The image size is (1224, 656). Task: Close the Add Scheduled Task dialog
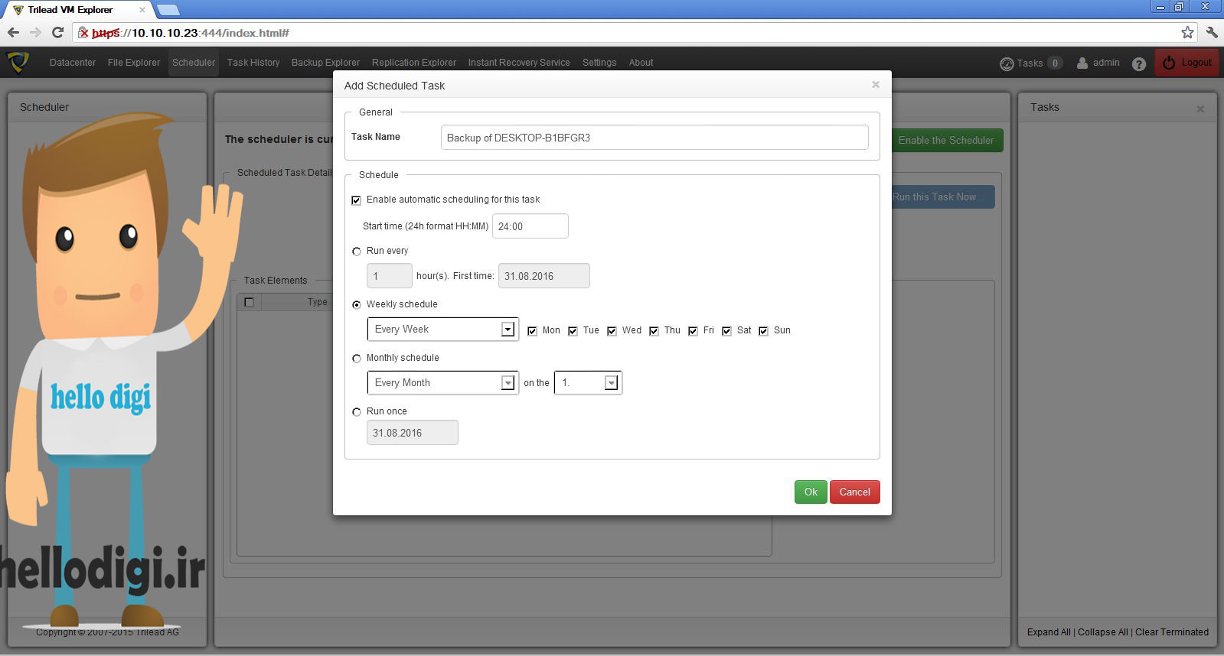(x=876, y=84)
